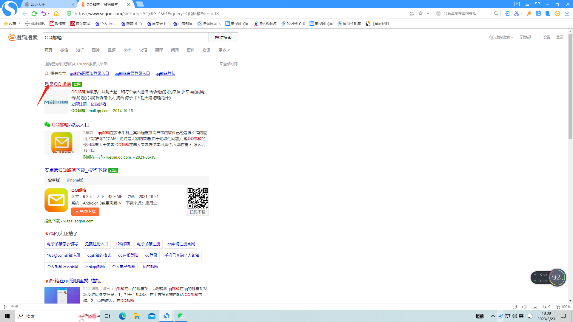
Task: Click the 登录 link at top right
Action: click(x=560, y=37)
